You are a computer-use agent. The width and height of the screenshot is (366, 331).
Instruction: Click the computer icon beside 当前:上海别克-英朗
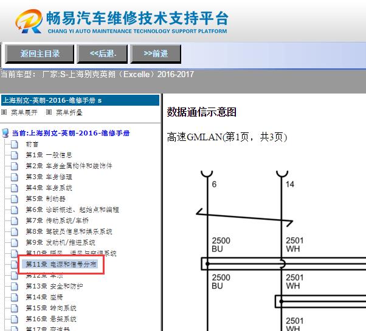pos(5,133)
